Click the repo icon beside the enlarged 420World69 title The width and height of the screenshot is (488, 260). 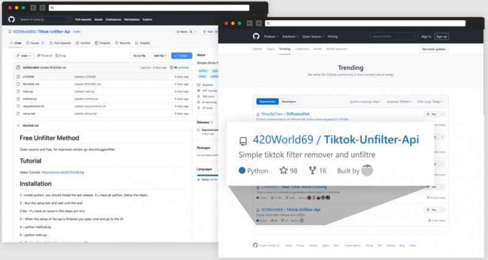pyautogui.click(x=243, y=141)
